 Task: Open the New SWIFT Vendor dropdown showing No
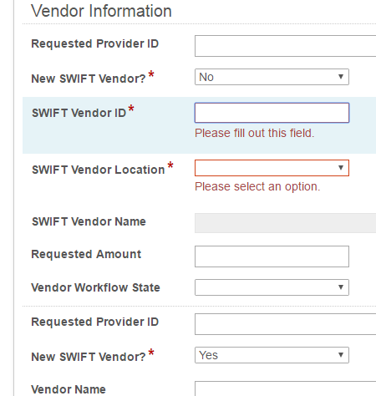tap(272, 77)
